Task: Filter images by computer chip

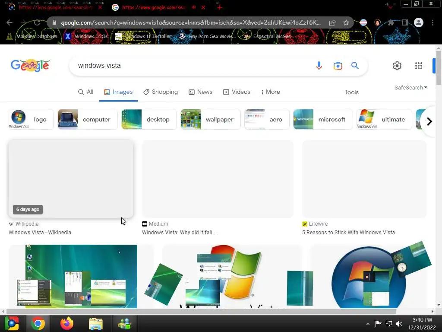Action: pyautogui.click(x=87, y=119)
